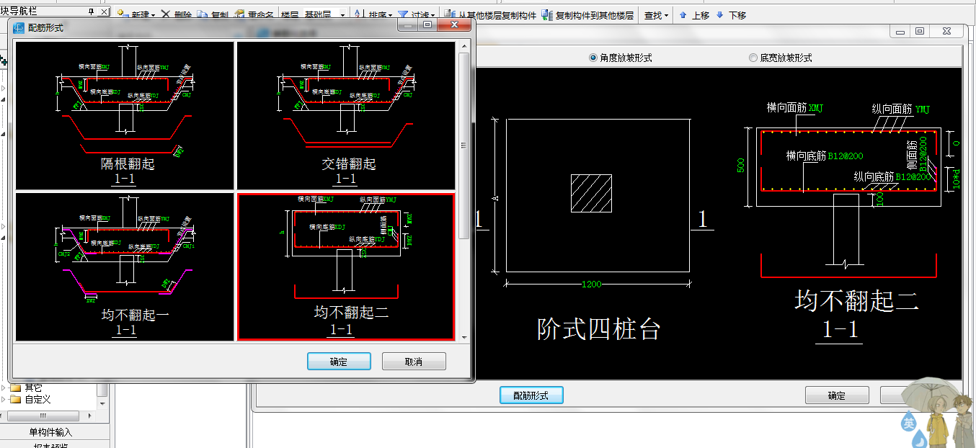
Task: Open the 新建 dropdown arrow
Action: (154, 15)
